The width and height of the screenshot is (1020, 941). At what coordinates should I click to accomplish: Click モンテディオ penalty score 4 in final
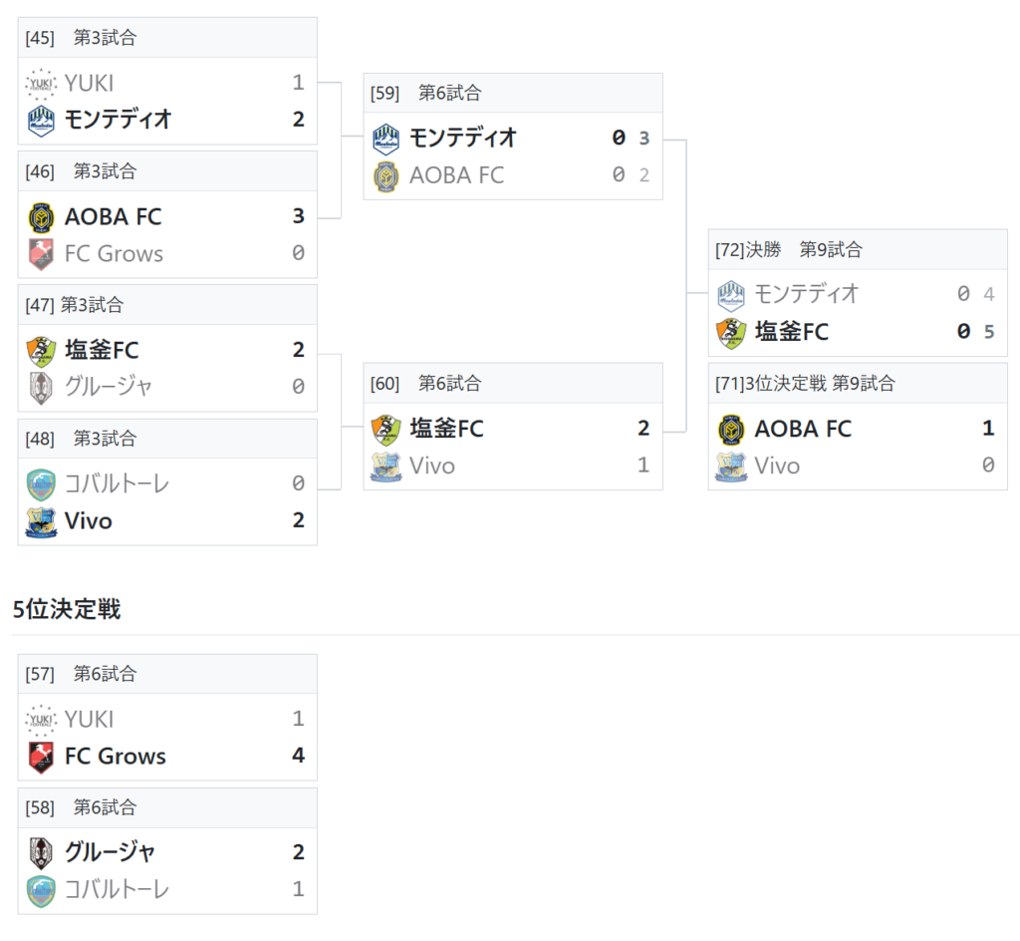(x=988, y=294)
